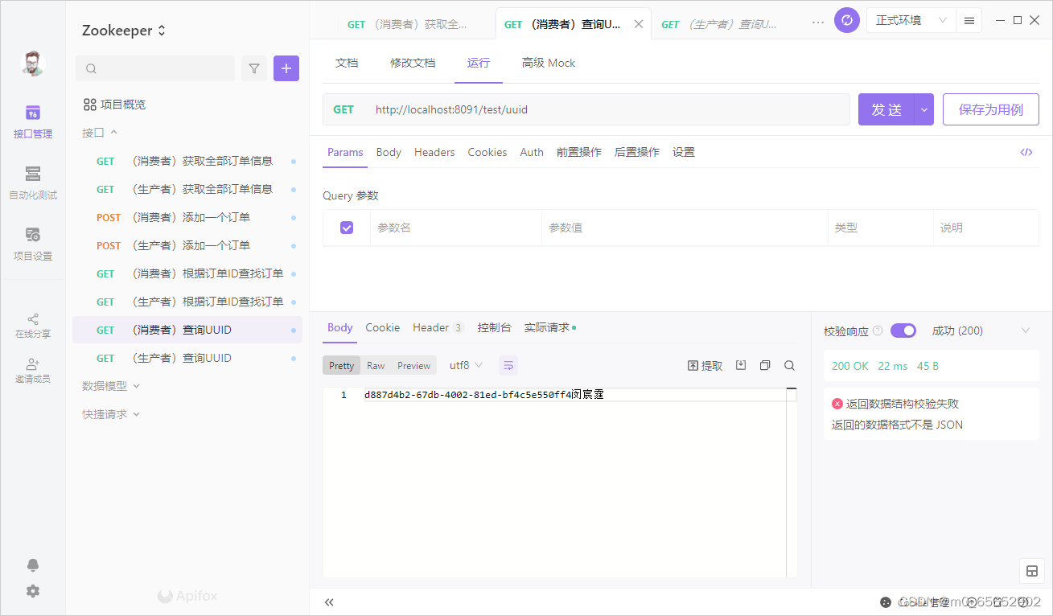Image resolution: width=1053 pixels, height=616 pixels.
Task: Expand the 成功 (200) response chevron
Action: (x=1026, y=331)
